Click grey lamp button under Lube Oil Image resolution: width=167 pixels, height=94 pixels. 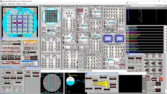129,61
